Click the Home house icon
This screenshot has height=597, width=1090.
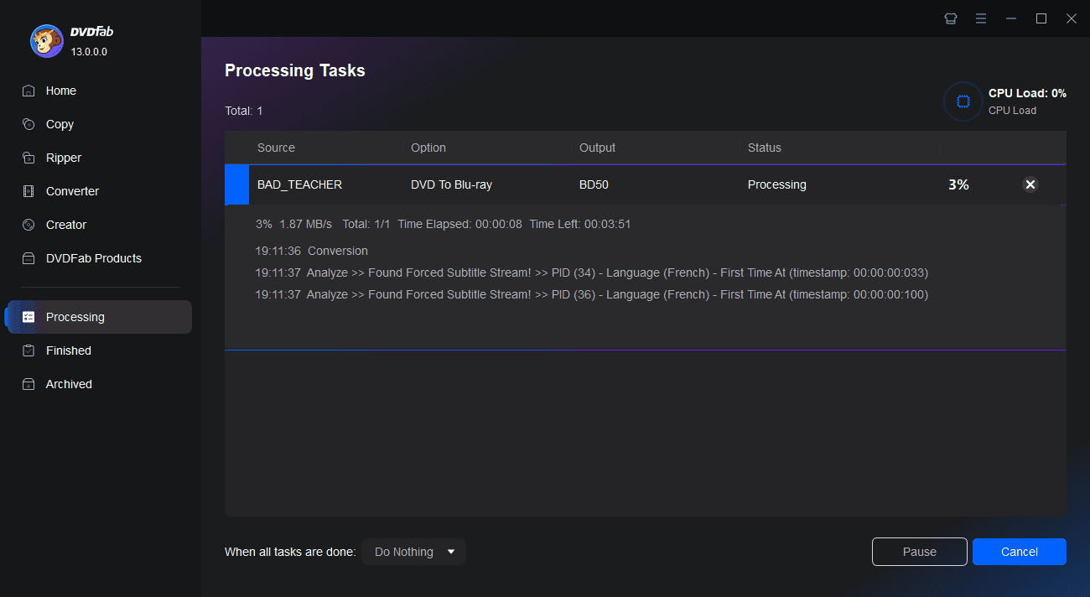click(x=29, y=91)
